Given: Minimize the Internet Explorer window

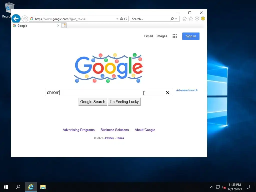Looking at the screenshot, I should (x=178, y=13).
